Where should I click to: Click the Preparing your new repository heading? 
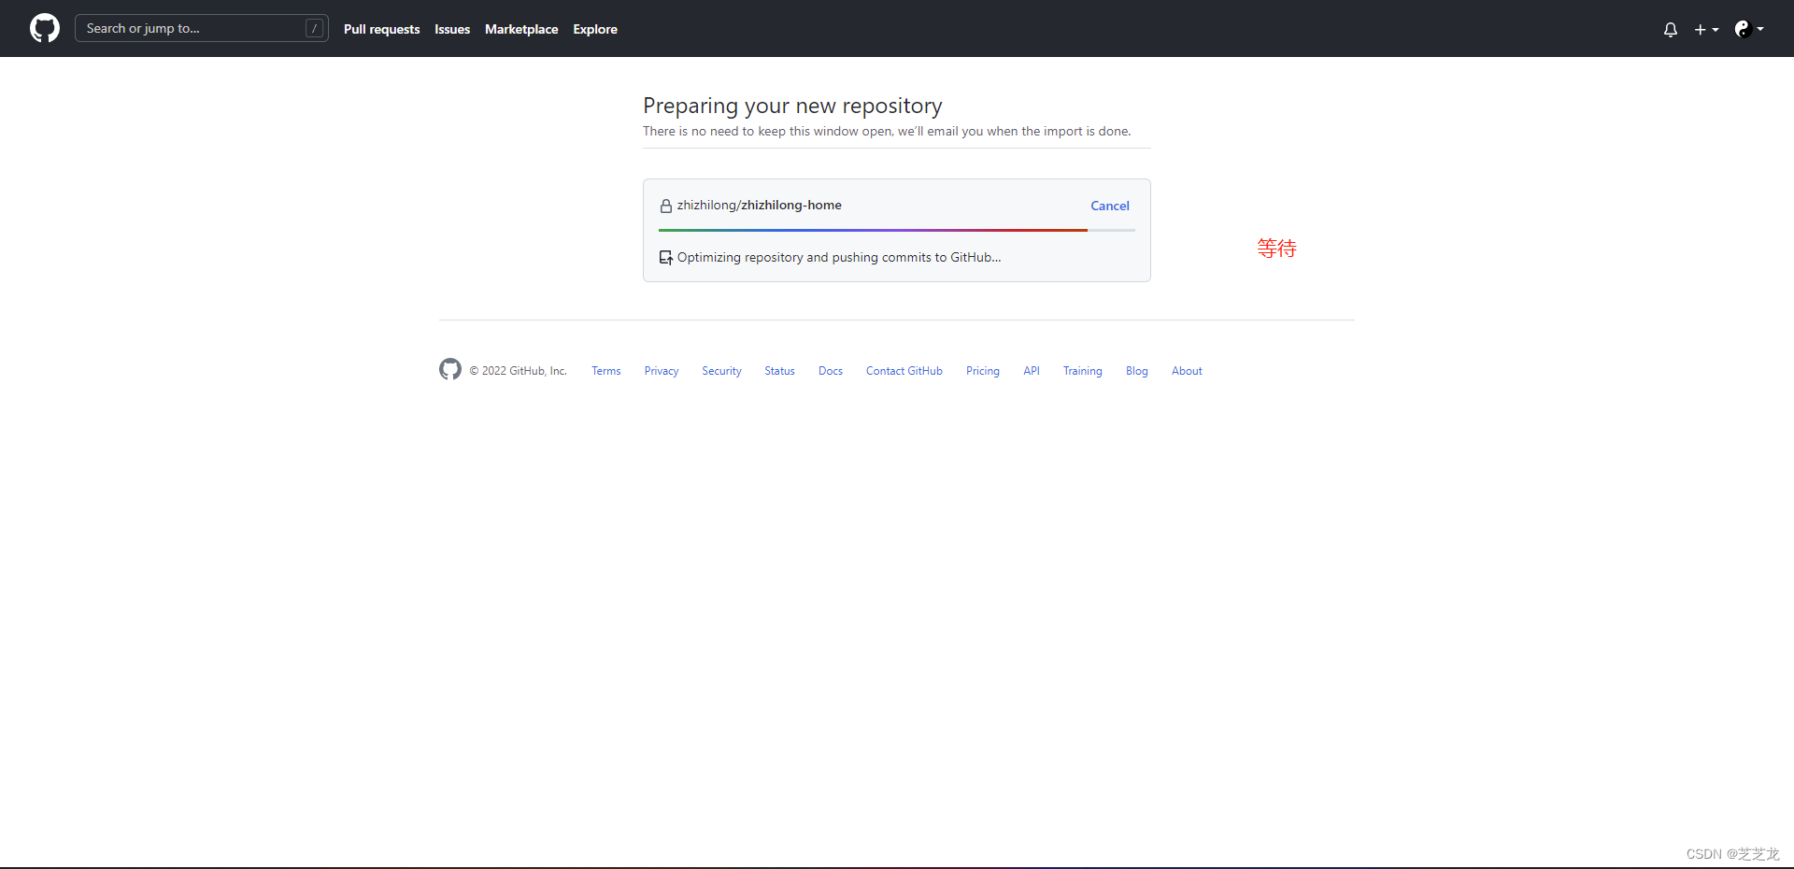click(x=792, y=106)
